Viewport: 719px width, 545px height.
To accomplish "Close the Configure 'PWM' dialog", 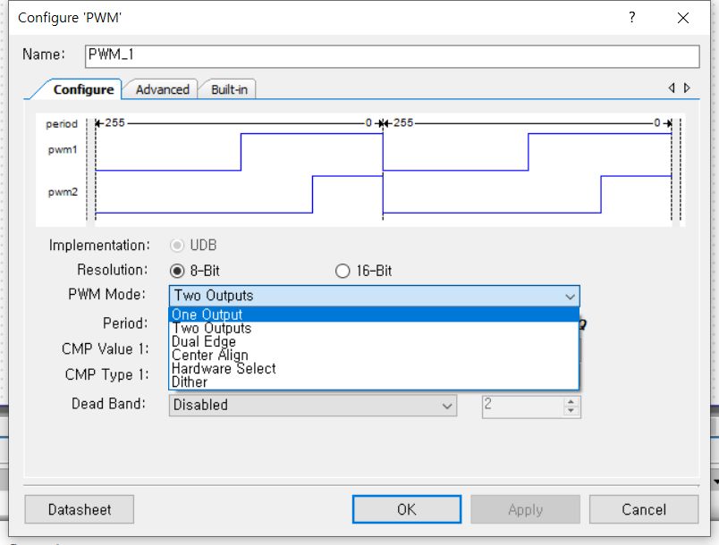I will pyautogui.click(x=682, y=18).
